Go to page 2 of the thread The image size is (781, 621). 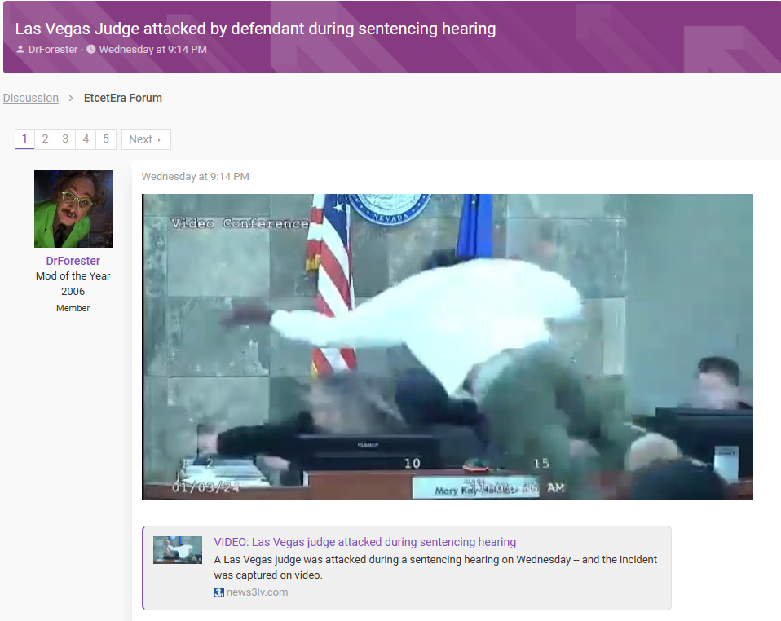tap(45, 139)
